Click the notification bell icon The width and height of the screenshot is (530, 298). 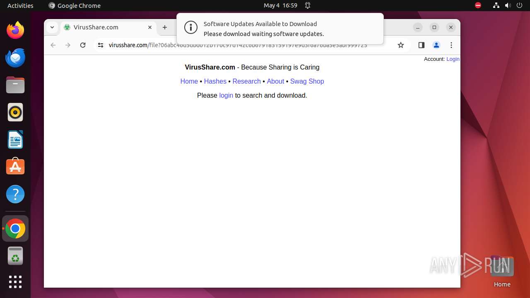[308, 5]
